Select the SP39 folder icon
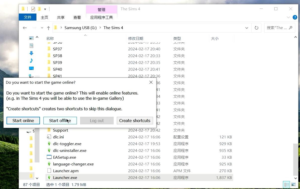 point(49,62)
